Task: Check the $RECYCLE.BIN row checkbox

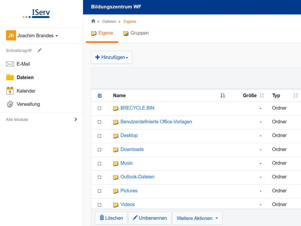Action: [99, 108]
